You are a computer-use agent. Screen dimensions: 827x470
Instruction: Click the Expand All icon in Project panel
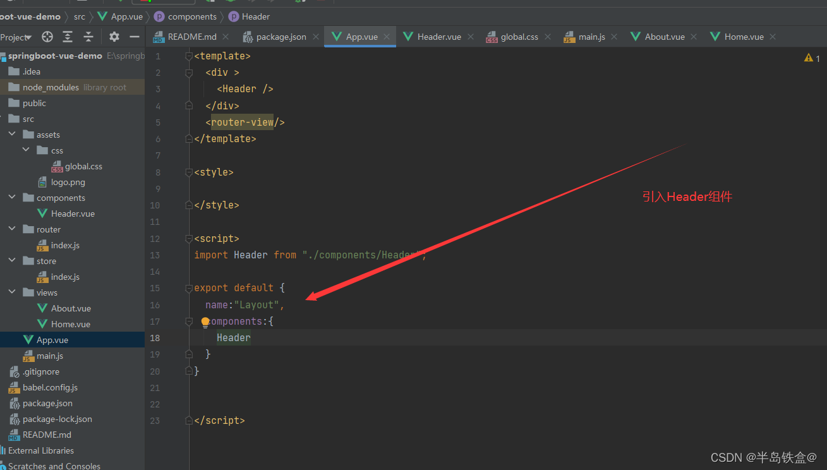[68, 37]
